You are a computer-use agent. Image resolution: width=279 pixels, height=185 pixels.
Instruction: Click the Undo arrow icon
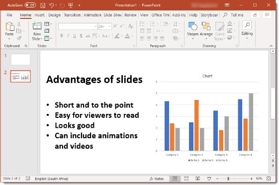coord(51,5)
